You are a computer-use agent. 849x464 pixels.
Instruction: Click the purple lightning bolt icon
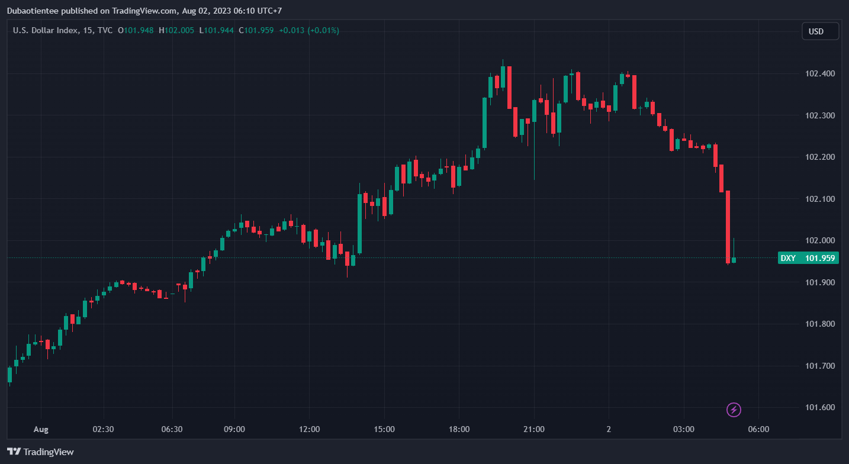[734, 410]
